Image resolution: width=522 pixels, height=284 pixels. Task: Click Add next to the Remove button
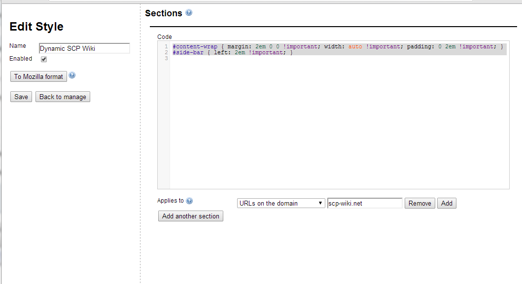(447, 203)
